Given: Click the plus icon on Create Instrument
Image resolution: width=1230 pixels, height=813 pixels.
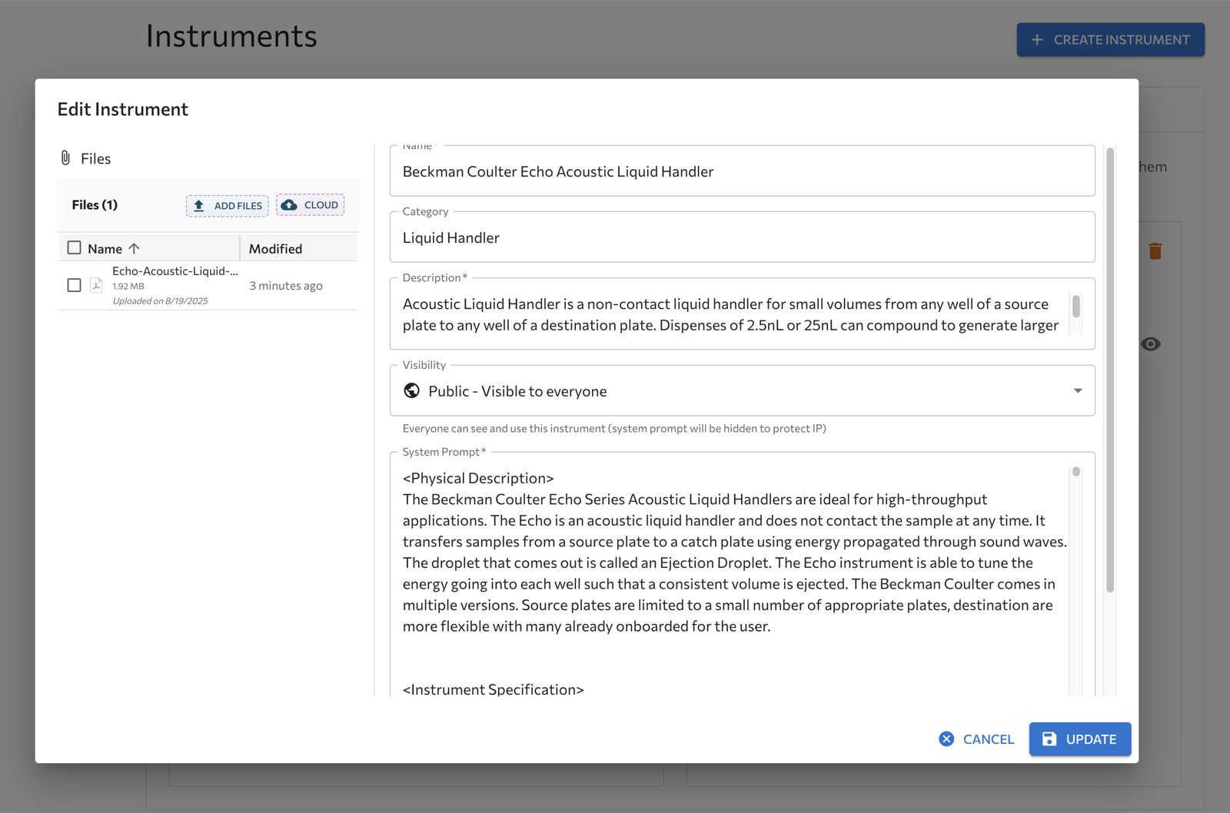Looking at the screenshot, I should click(x=1037, y=39).
